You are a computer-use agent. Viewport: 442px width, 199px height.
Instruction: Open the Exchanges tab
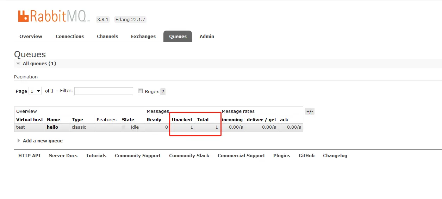click(143, 36)
